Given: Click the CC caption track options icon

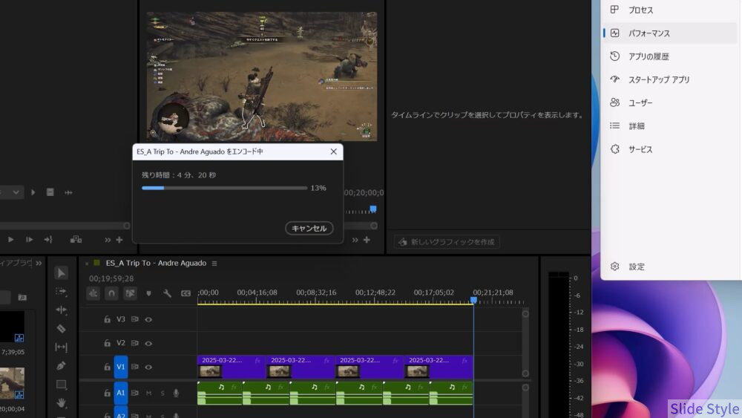Looking at the screenshot, I should (186, 293).
